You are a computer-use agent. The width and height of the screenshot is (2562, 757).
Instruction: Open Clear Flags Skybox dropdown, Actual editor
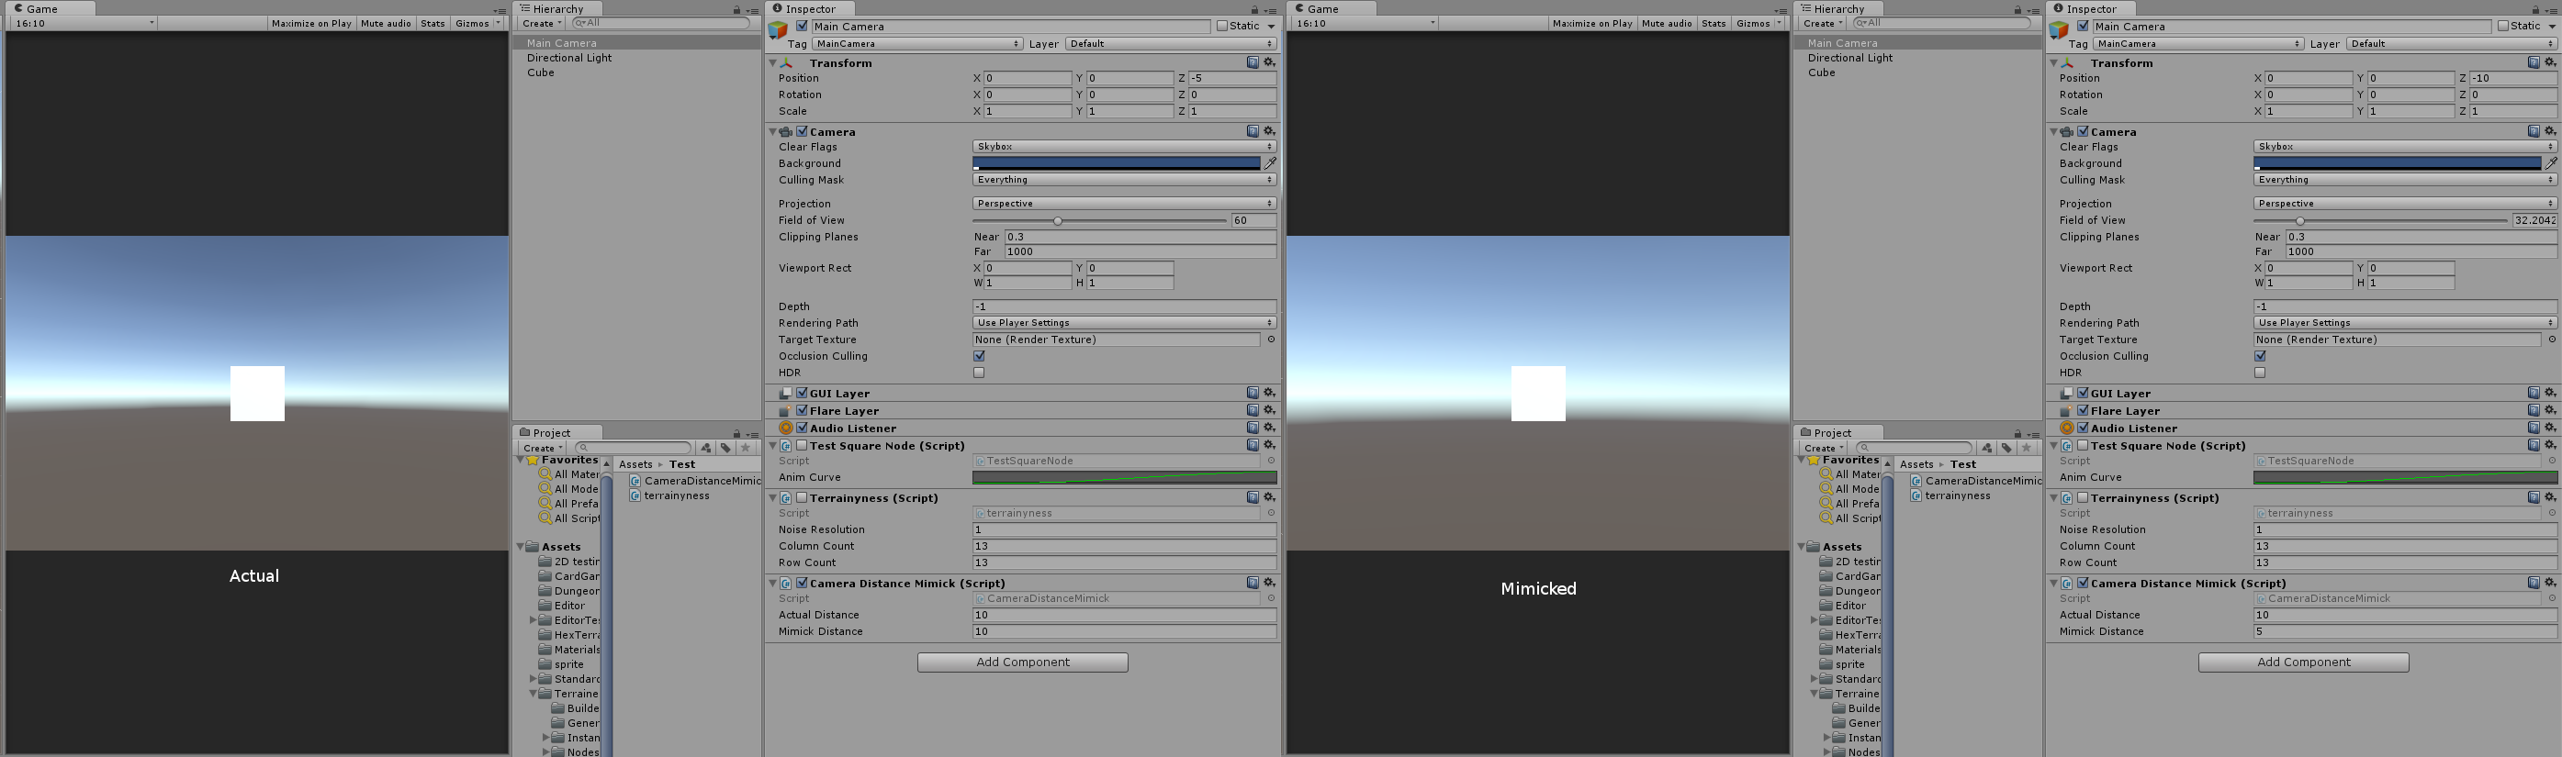(x=1124, y=146)
